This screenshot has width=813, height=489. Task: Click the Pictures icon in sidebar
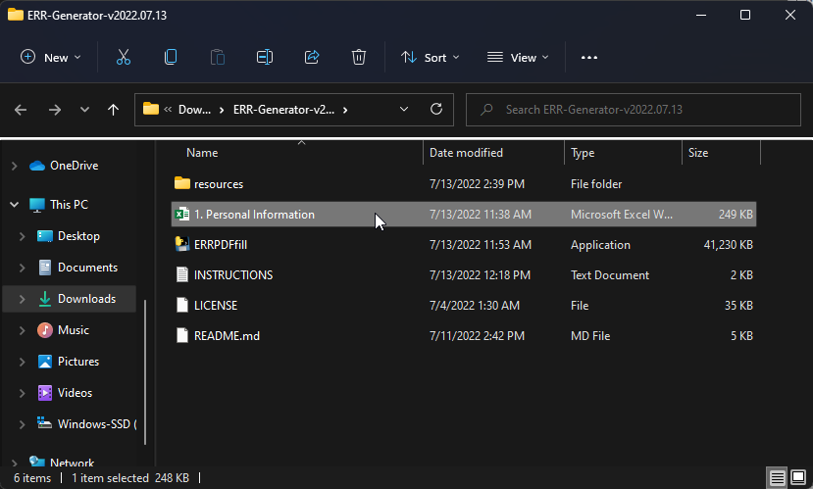(x=45, y=362)
